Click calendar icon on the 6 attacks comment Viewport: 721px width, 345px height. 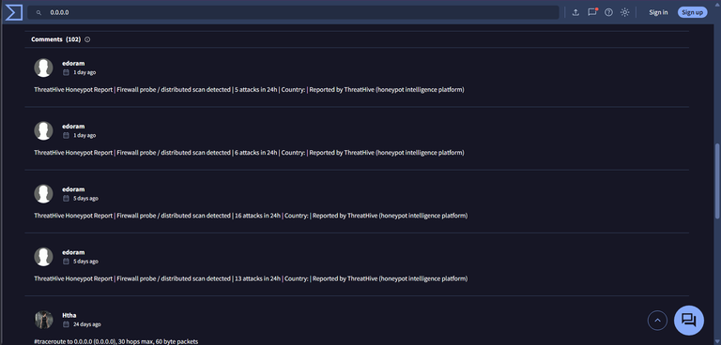tap(66, 136)
